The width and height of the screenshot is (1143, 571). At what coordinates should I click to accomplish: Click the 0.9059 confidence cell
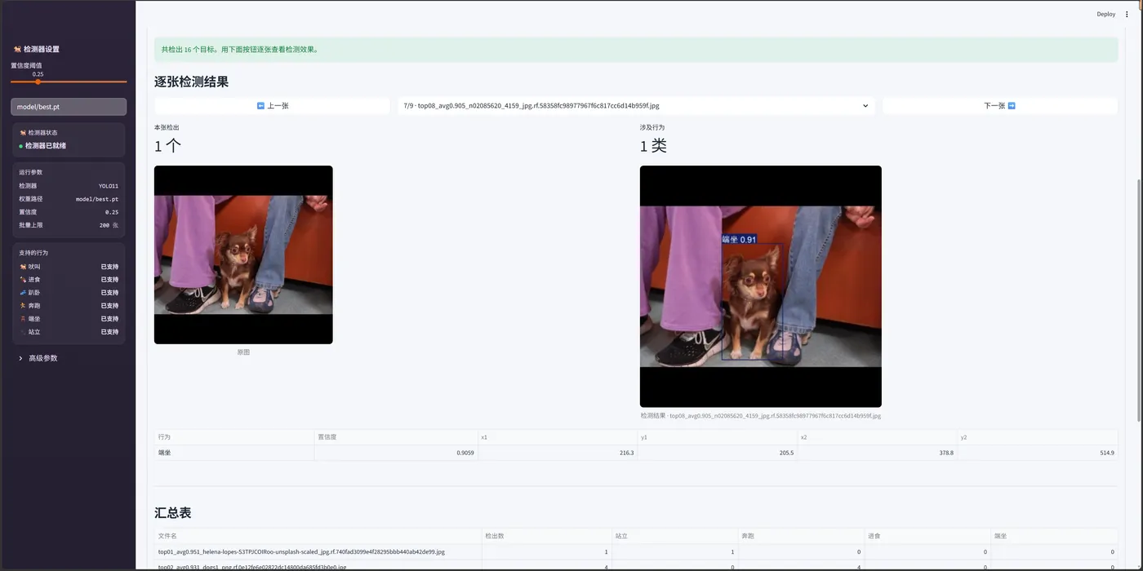click(396, 453)
